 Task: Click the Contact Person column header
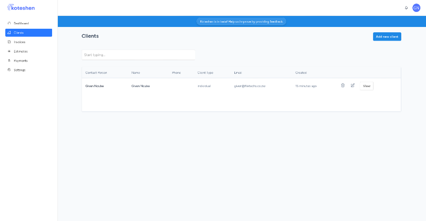[96, 72]
